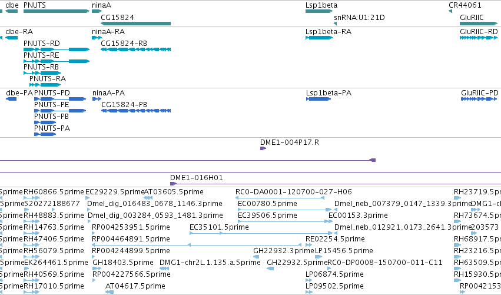This screenshot has width=501, height=295.
Task: Click RC0-DA0001-120700-027-H06 label
Action: click(294, 192)
